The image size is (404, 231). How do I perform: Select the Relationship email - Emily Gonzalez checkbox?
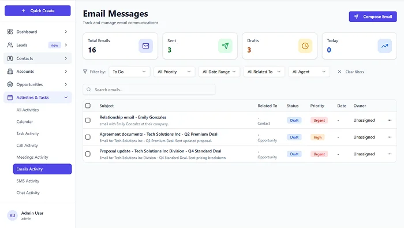(x=88, y=120)
